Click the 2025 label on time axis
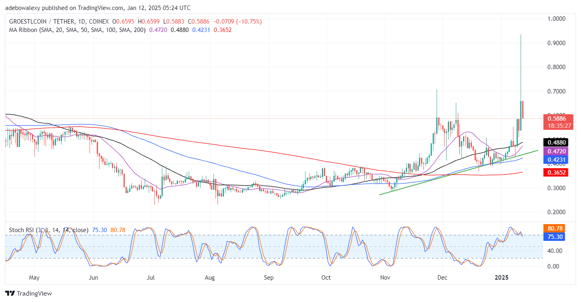The image size is (581, 302). [x=501, y=277]
